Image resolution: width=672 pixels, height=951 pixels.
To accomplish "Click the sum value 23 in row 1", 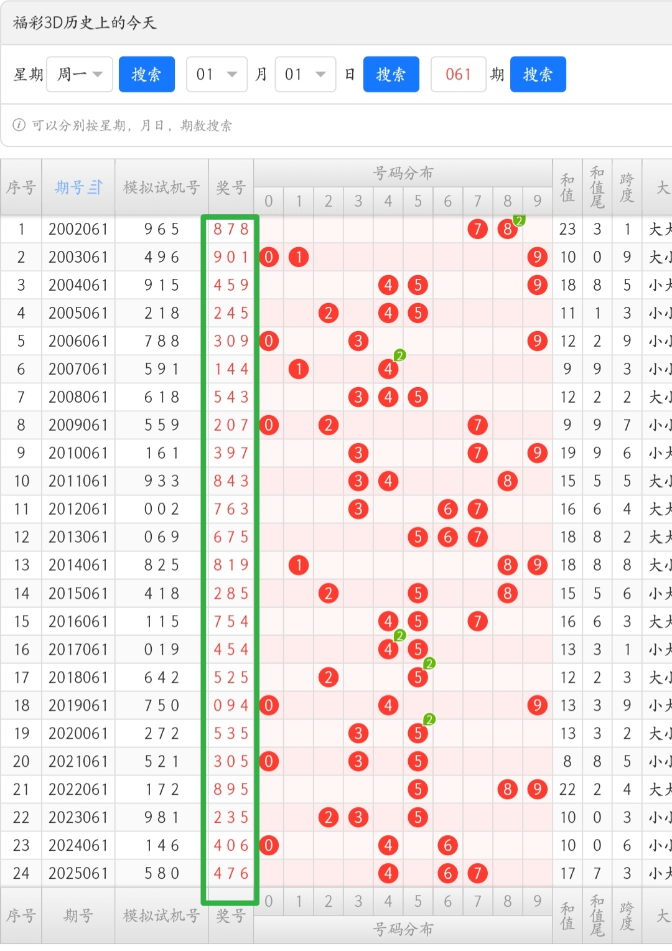I will pyautogui.click(x=567, y=229).
